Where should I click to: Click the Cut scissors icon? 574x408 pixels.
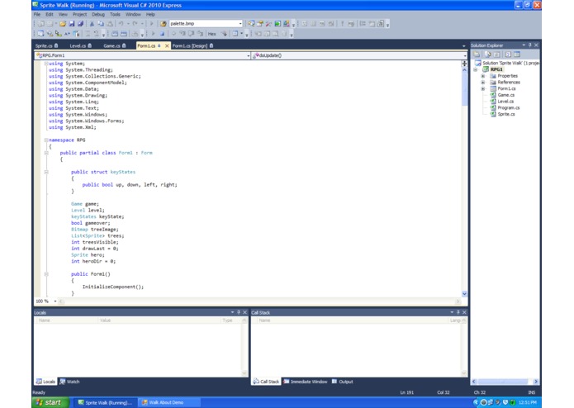(92, 24)
